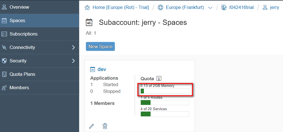Click the dev space calendar icon
The width and height of the screenshot is (283, 132).
coord(93,69)
